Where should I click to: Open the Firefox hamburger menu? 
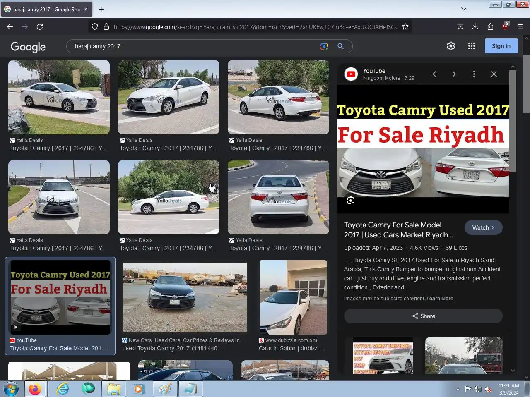point(520,26)
